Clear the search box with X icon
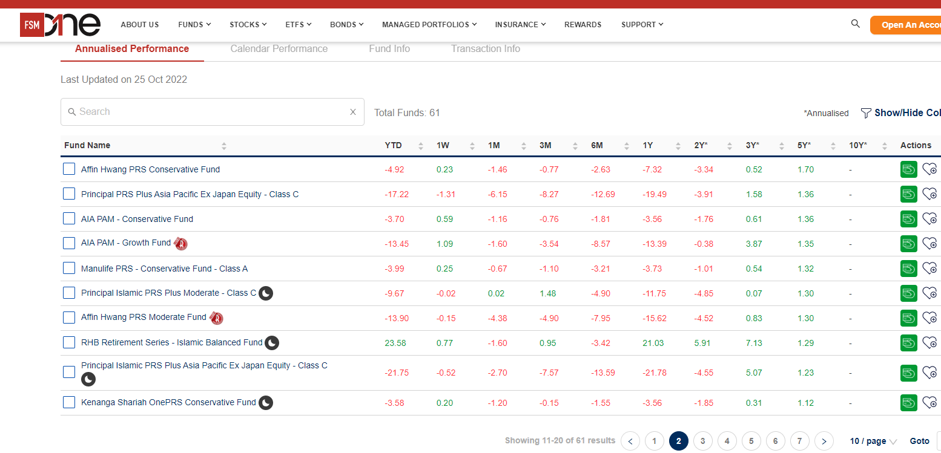This screenshot has height=453, width=941. [x=353, y=112]
